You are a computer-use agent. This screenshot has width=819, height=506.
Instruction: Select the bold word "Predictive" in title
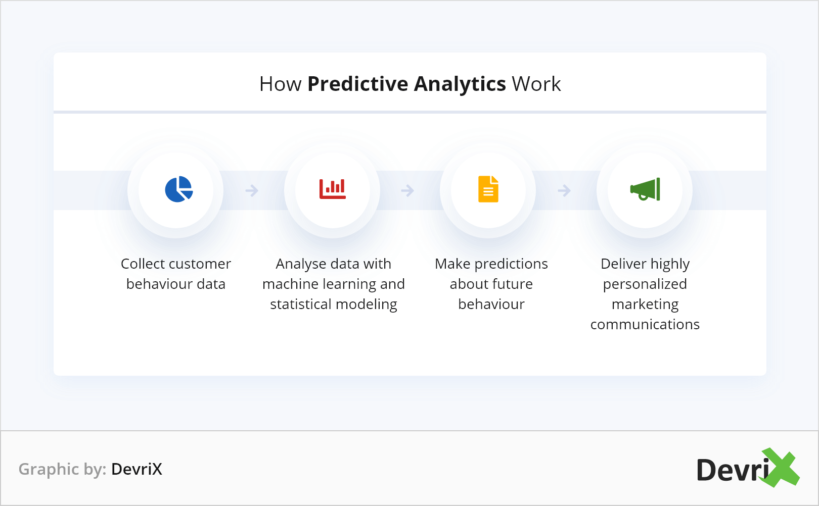(x=357, y=84)
